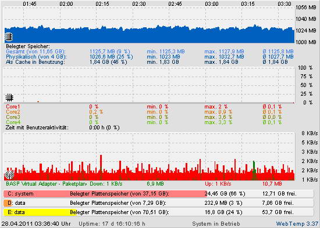Click the value '1,84 GB (46 %)'
Image resolution: width=320 pixels, height=228 pixels.
click(108, 62)
